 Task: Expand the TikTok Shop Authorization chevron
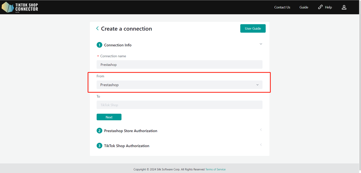click(261, 145)
